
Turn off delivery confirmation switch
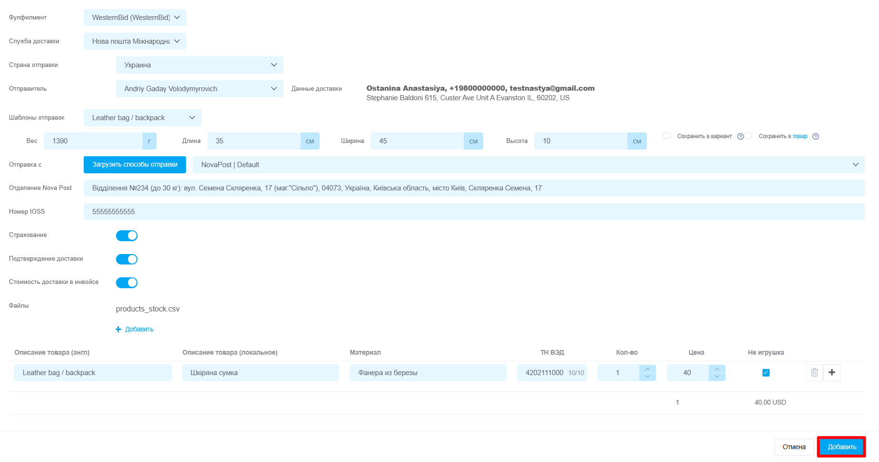(x=127, y=259)
